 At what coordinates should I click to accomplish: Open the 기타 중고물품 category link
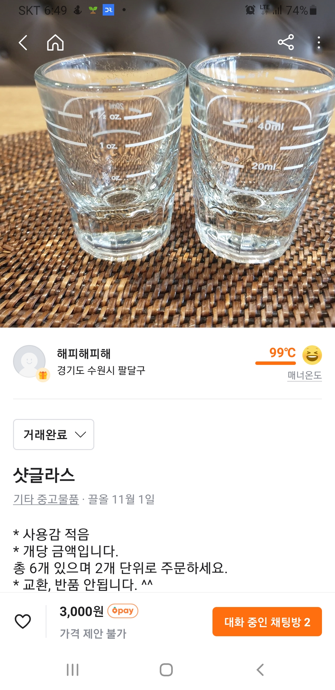46,499
